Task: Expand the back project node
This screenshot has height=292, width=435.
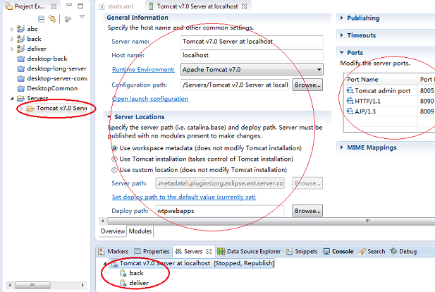Action: point(12,39)
